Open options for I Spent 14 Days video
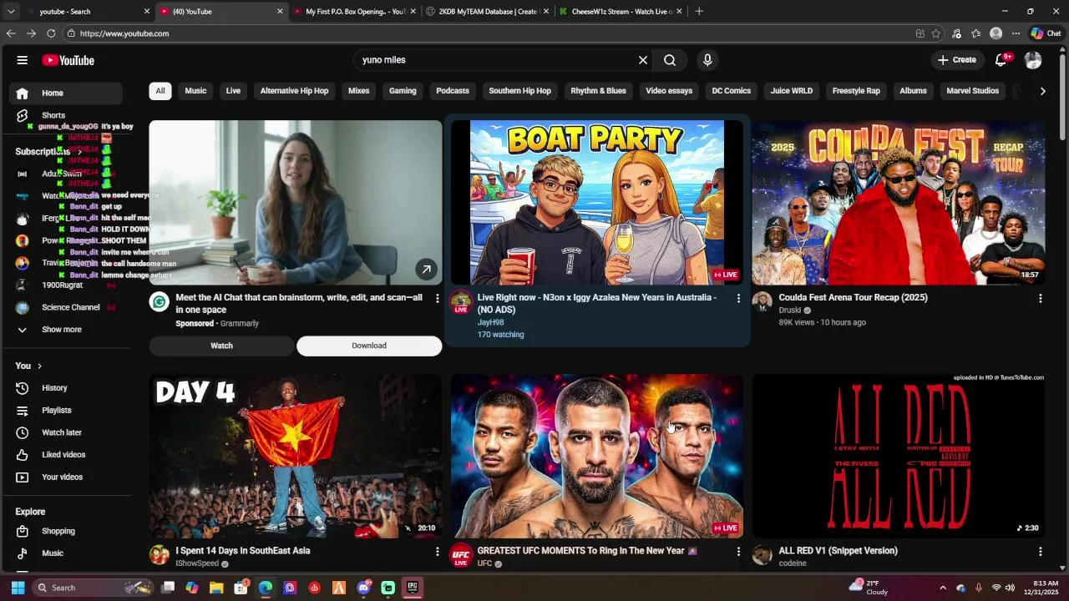This screenshot has width=1069, height=601. point(437,552)
